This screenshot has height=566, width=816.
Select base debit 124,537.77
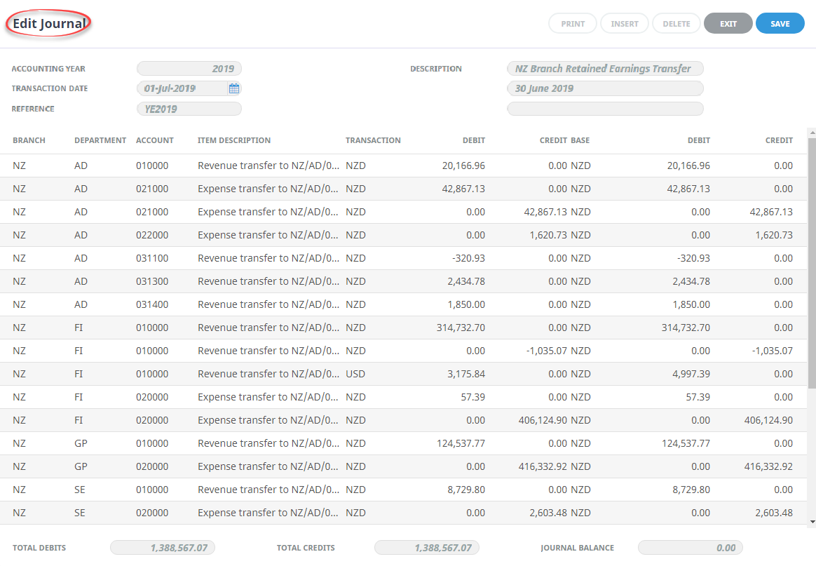[x=686, y=444]
